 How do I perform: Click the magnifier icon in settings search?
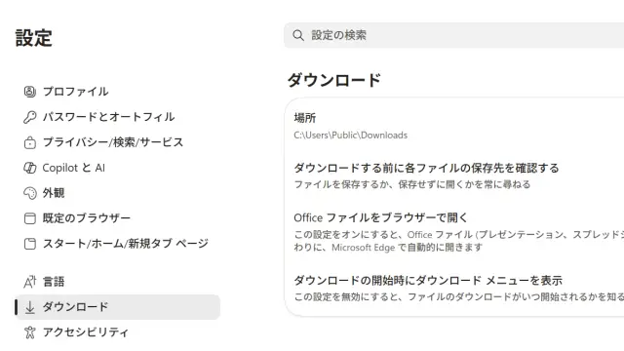[298, 35]
